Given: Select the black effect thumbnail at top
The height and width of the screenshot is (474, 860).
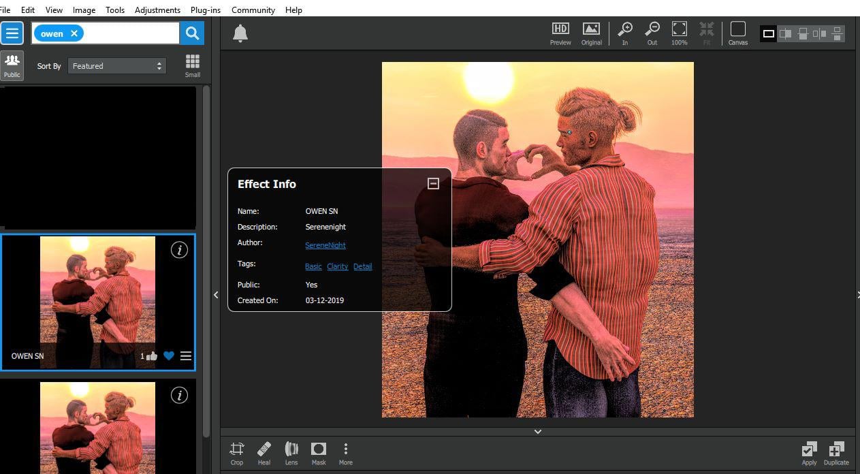Looking at the screenshot, I should pos(98,157).
